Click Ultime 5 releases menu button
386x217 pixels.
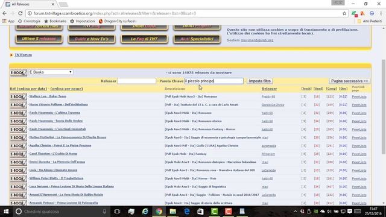[x=39, y=39]
